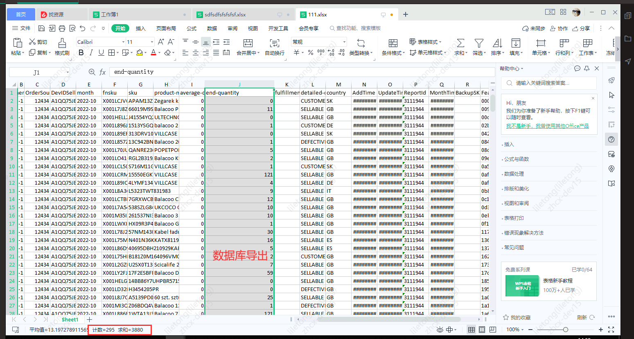
Task: Undo the last action
Action: pos(83,28)
